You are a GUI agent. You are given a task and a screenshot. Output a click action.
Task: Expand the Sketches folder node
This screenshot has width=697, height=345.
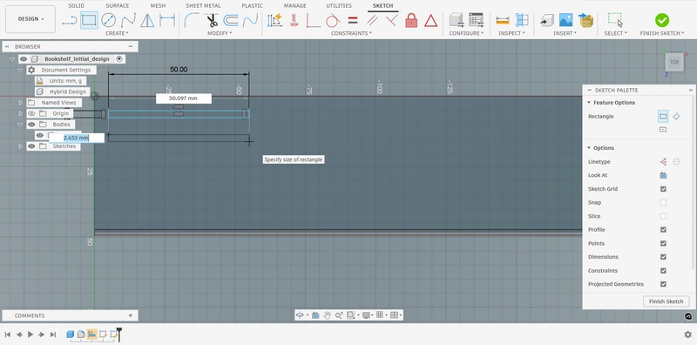pos(20,146)
